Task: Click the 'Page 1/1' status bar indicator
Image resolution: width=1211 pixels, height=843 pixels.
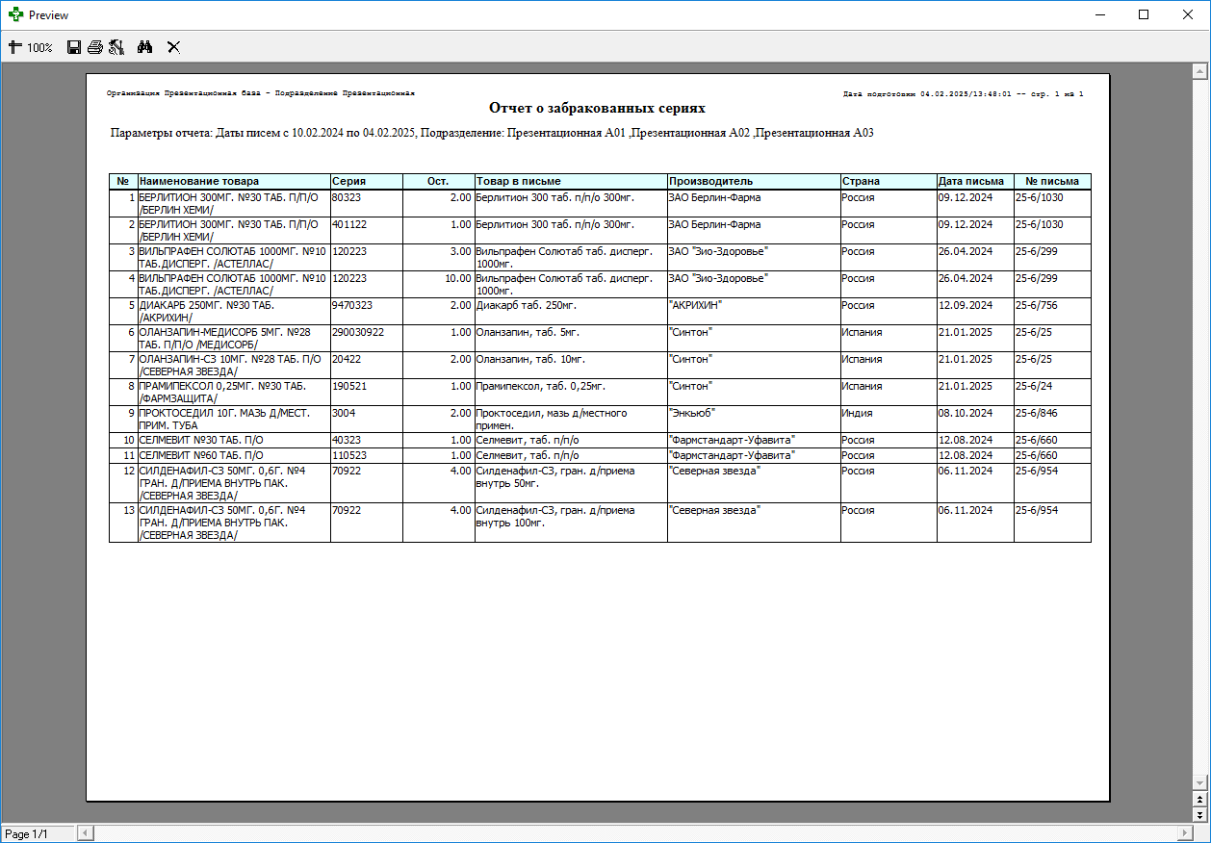Action: pos(27,833)
